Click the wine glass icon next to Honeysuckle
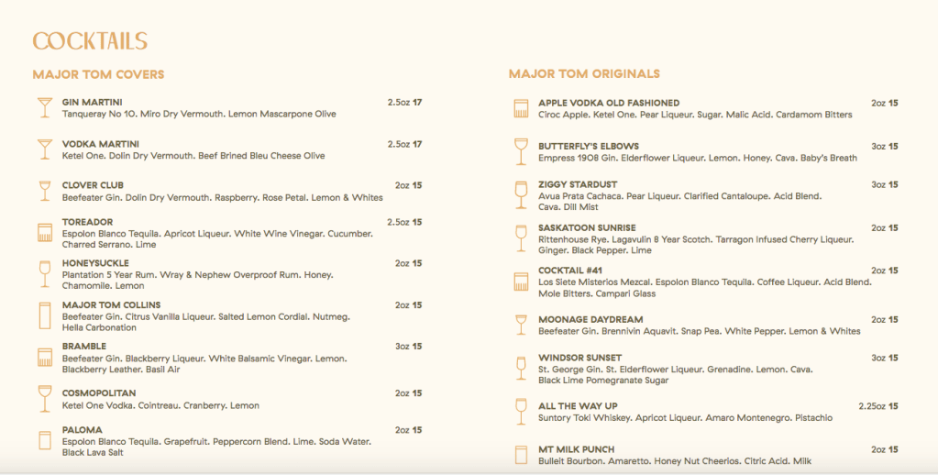Viewport: 938px width, 475px height. point(44,273)
